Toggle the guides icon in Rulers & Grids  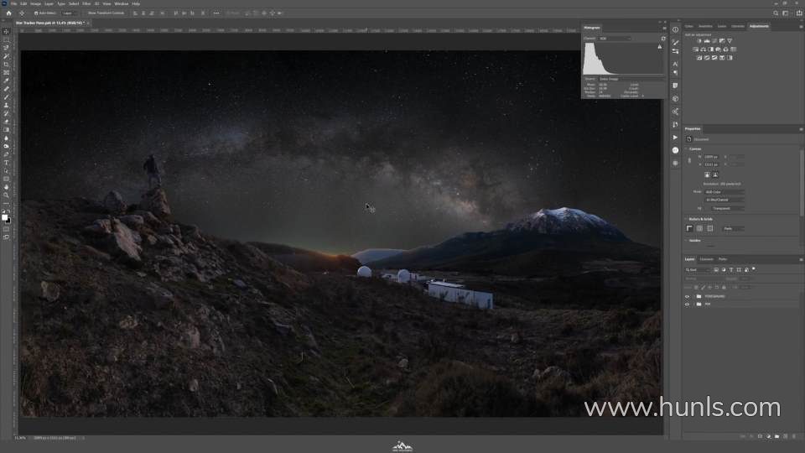(x=710, y=228)
